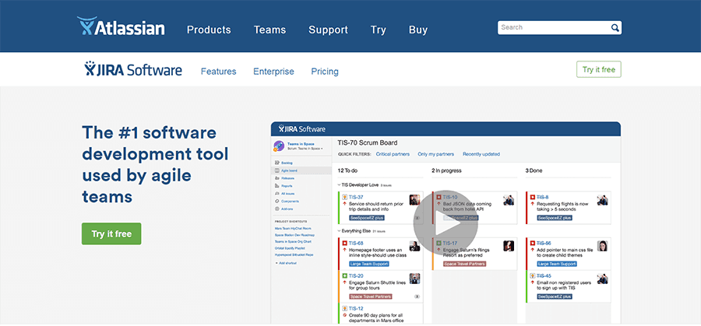Collapse the TIS Developer Love swimlane
This screenshot has width=701, height=326.
tap(340, 185)
